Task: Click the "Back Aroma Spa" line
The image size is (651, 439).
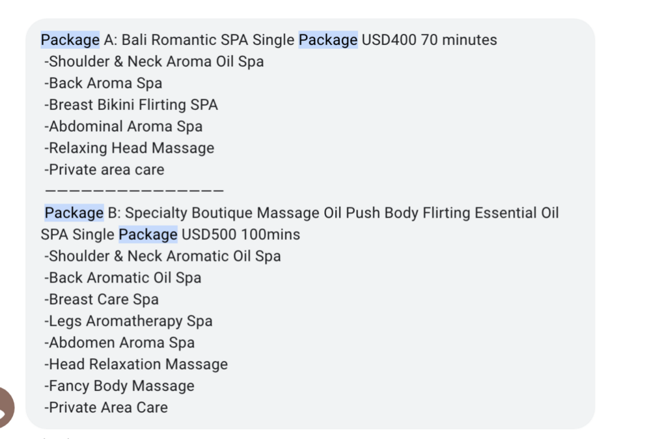Action: 104,83
